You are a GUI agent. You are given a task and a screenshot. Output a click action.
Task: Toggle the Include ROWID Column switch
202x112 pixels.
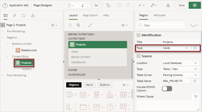[167, 88]
